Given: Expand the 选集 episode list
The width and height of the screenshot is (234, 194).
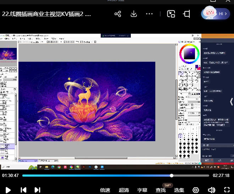Looking at the screenshot, I should point(179,190).
